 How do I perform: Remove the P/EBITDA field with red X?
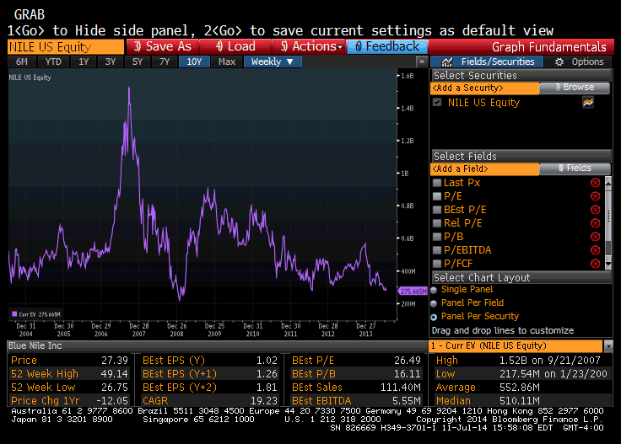point(595,250)
